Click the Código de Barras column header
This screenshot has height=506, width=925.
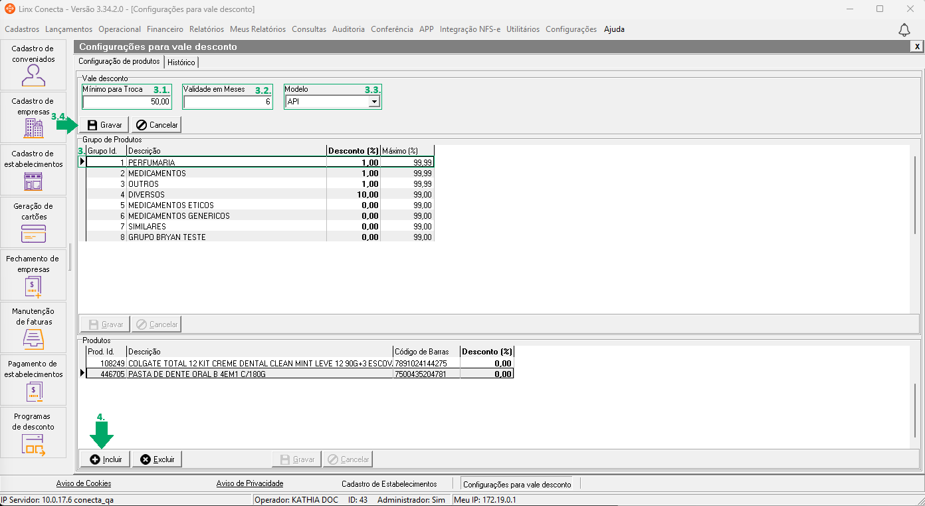[427, 352]
